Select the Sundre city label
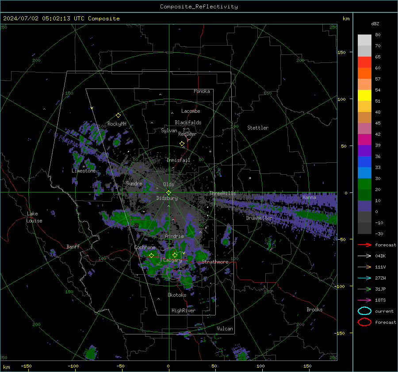 pyautogui.click(x=134, y=183)
